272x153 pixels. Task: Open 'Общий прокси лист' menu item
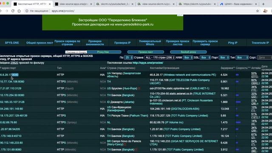(x=40, y=43)
